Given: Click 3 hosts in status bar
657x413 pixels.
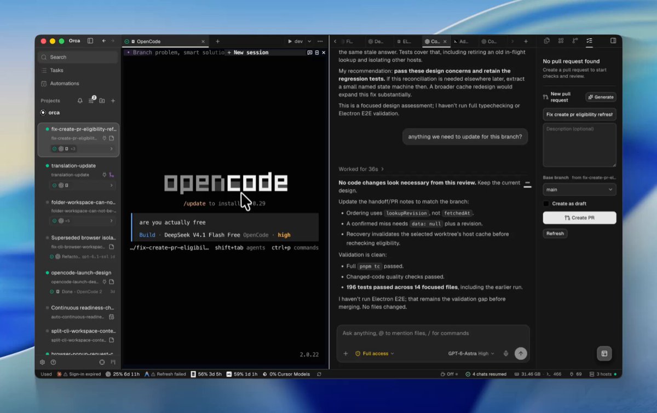Looking at the screenshot, I should [602, 374].
